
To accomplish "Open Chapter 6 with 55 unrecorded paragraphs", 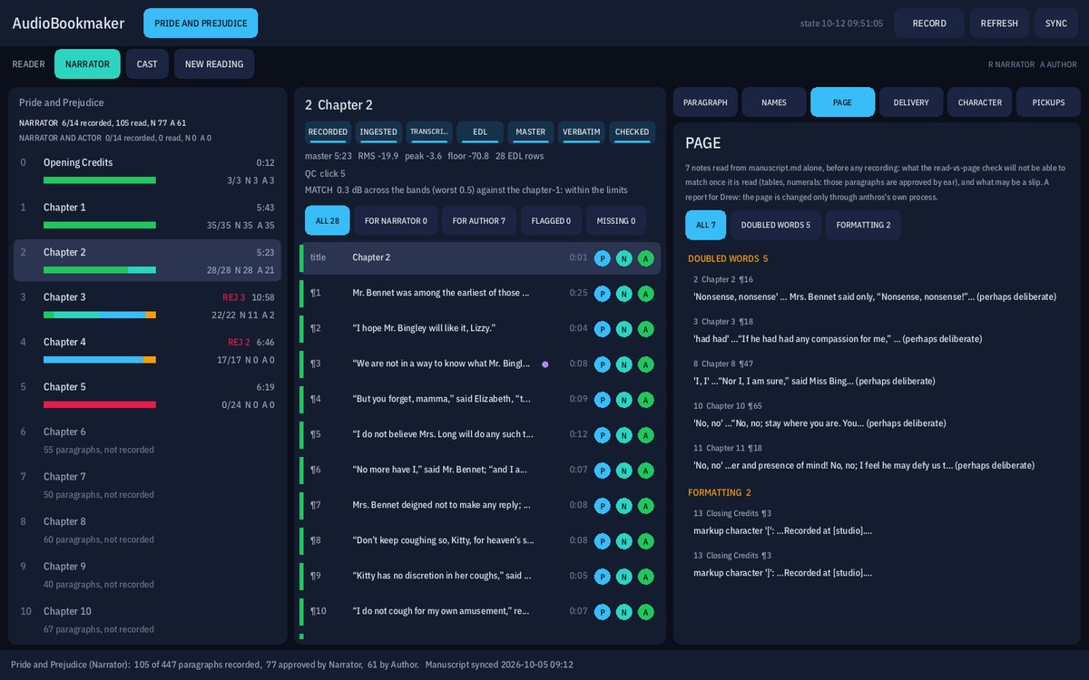I will pyautogui.click(x=147, y=440).
